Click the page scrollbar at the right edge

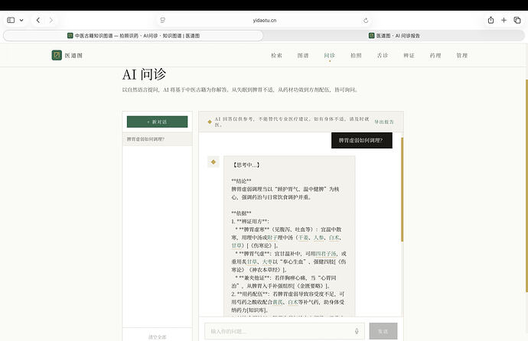coord(526,186)
